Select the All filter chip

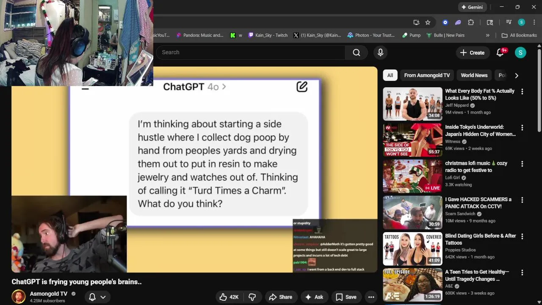(390, 75)
